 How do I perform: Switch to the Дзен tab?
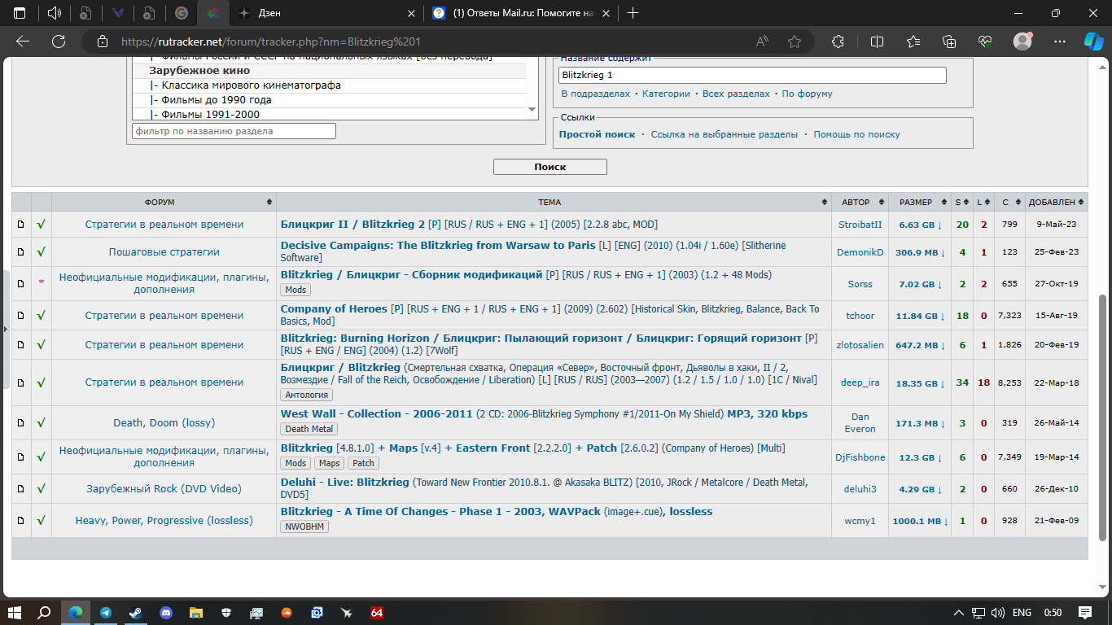click(x=326, y=13)
